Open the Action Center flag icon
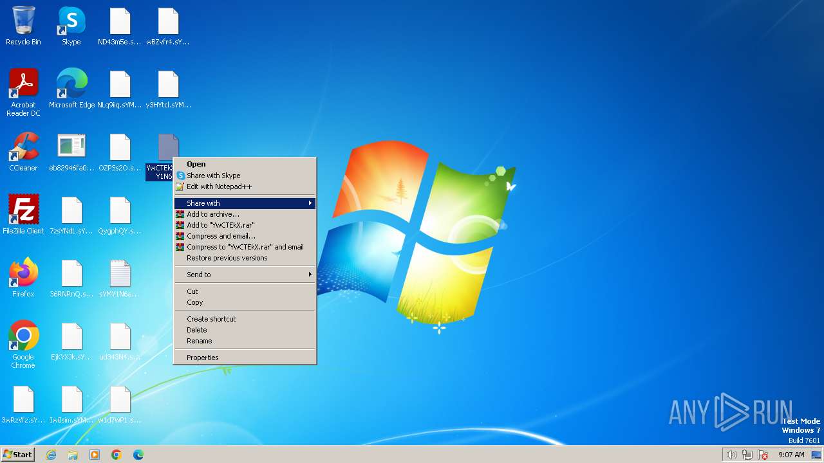The width and height of the screenshot is (824, 463). pyautogui.click(x=763, y=455)
